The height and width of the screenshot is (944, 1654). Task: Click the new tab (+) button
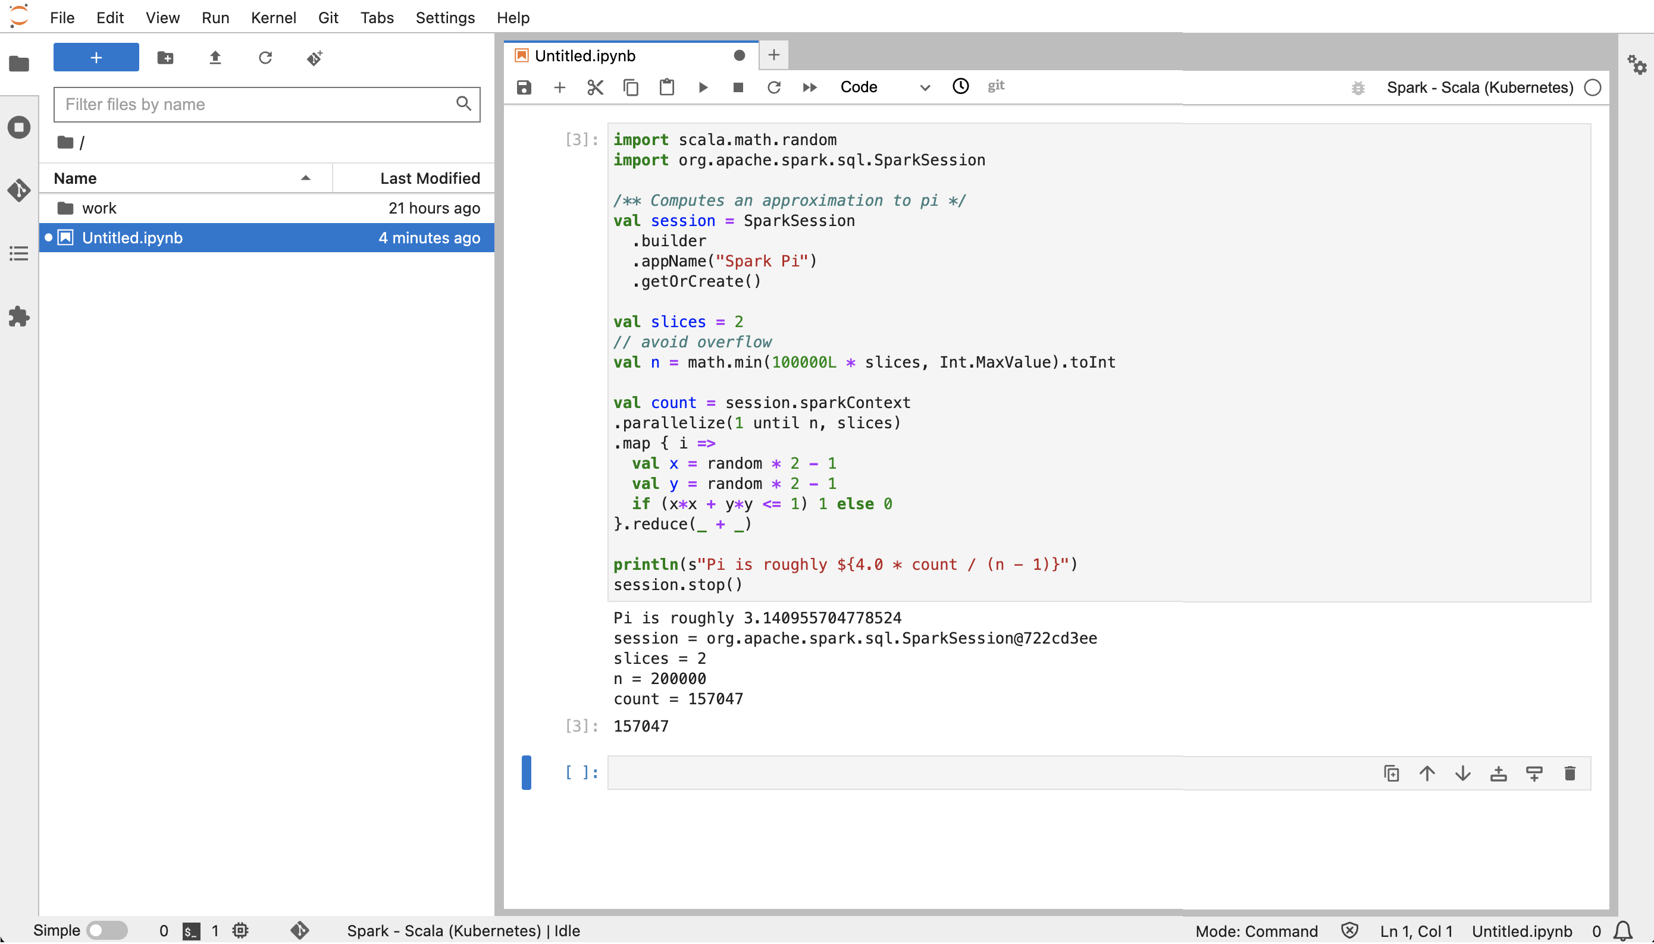[x=772, y=55]
